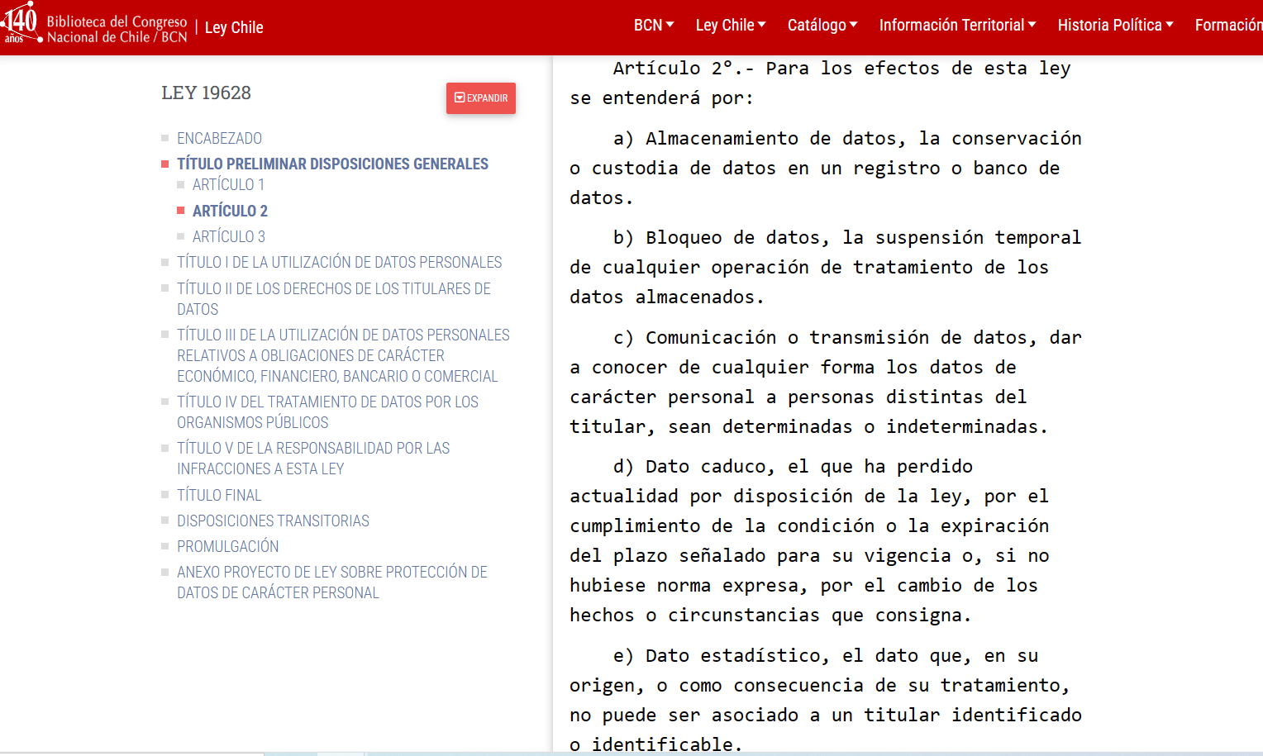Image resolution: width=1263 pixels, height=756 pixels.
Task: Open Título I De la utilización de datos personales
Action: pyautogui.click(x=339, y=262)
